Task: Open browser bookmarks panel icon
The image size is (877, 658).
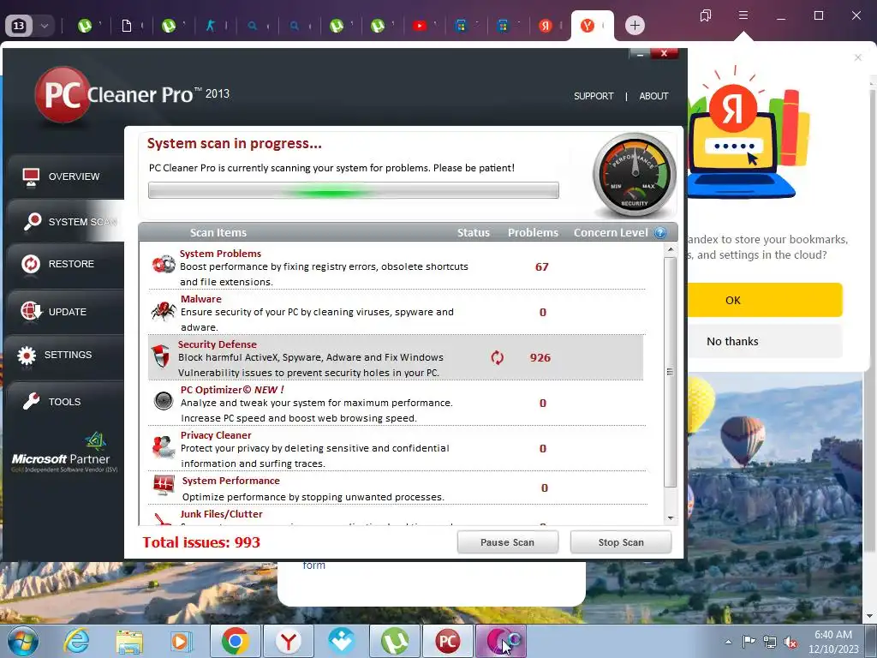Action: pos(706,15)
